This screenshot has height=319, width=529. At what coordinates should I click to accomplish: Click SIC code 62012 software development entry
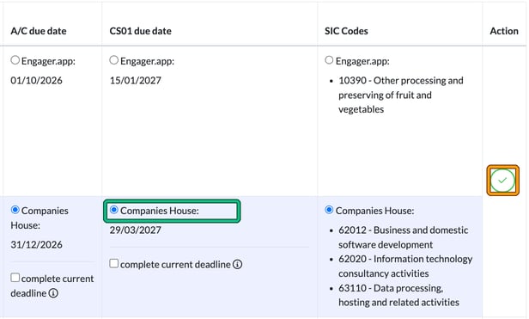[x=403, y=237]
